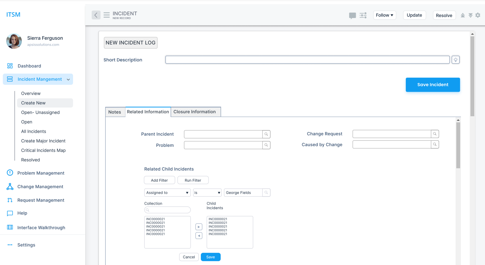Move selection right with the right-arrow transfer button

[x=199, y=226]
